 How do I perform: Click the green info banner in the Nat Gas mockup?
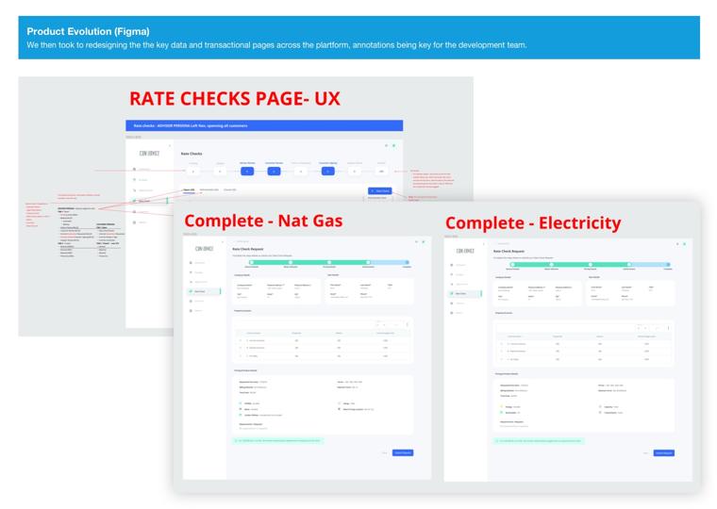[x=278, y=440]
